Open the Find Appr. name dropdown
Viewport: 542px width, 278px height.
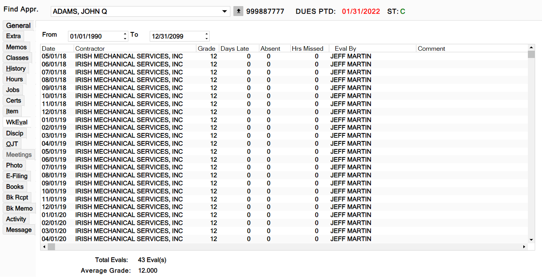[225, 11]
